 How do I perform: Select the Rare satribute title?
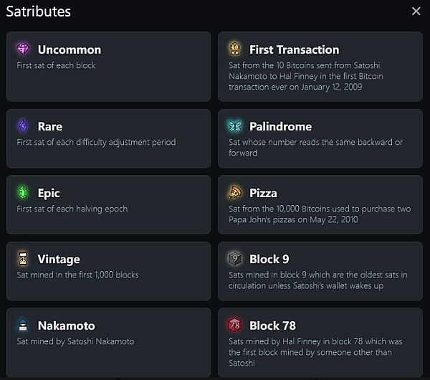coord(49,126)
